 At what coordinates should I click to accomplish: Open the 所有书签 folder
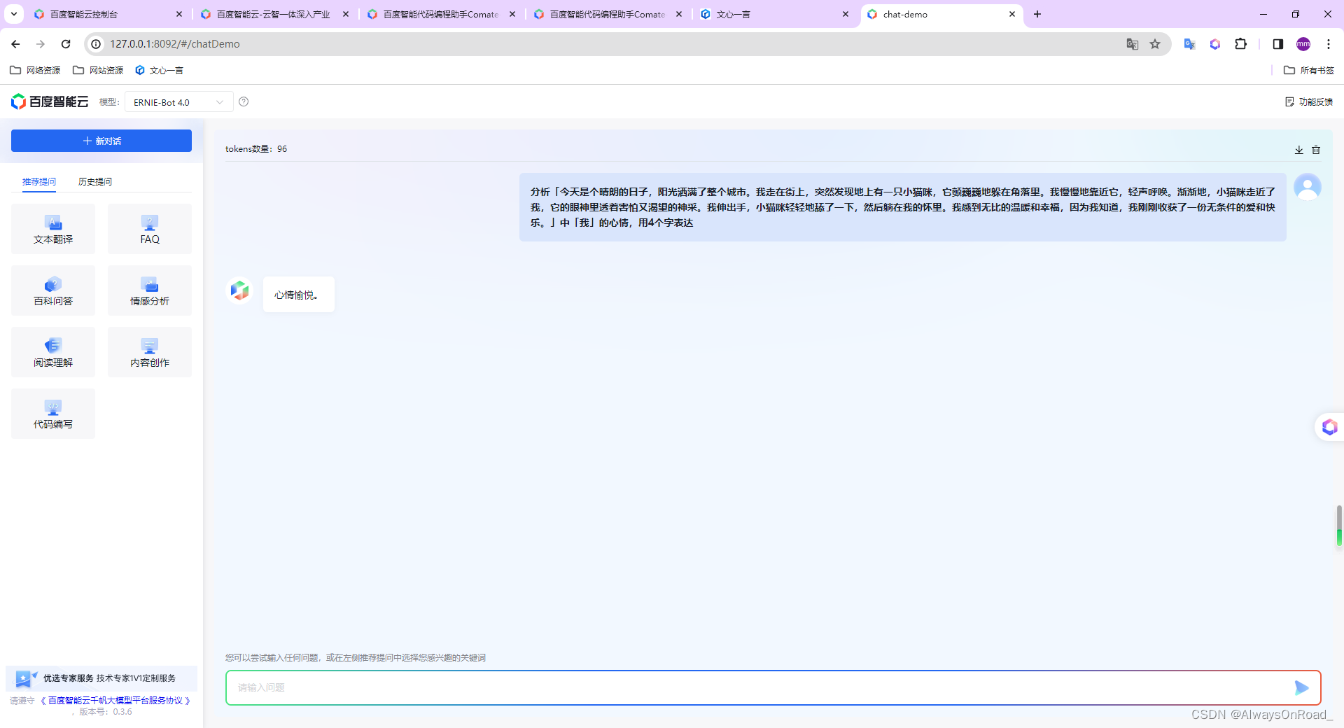[1309, 70]
